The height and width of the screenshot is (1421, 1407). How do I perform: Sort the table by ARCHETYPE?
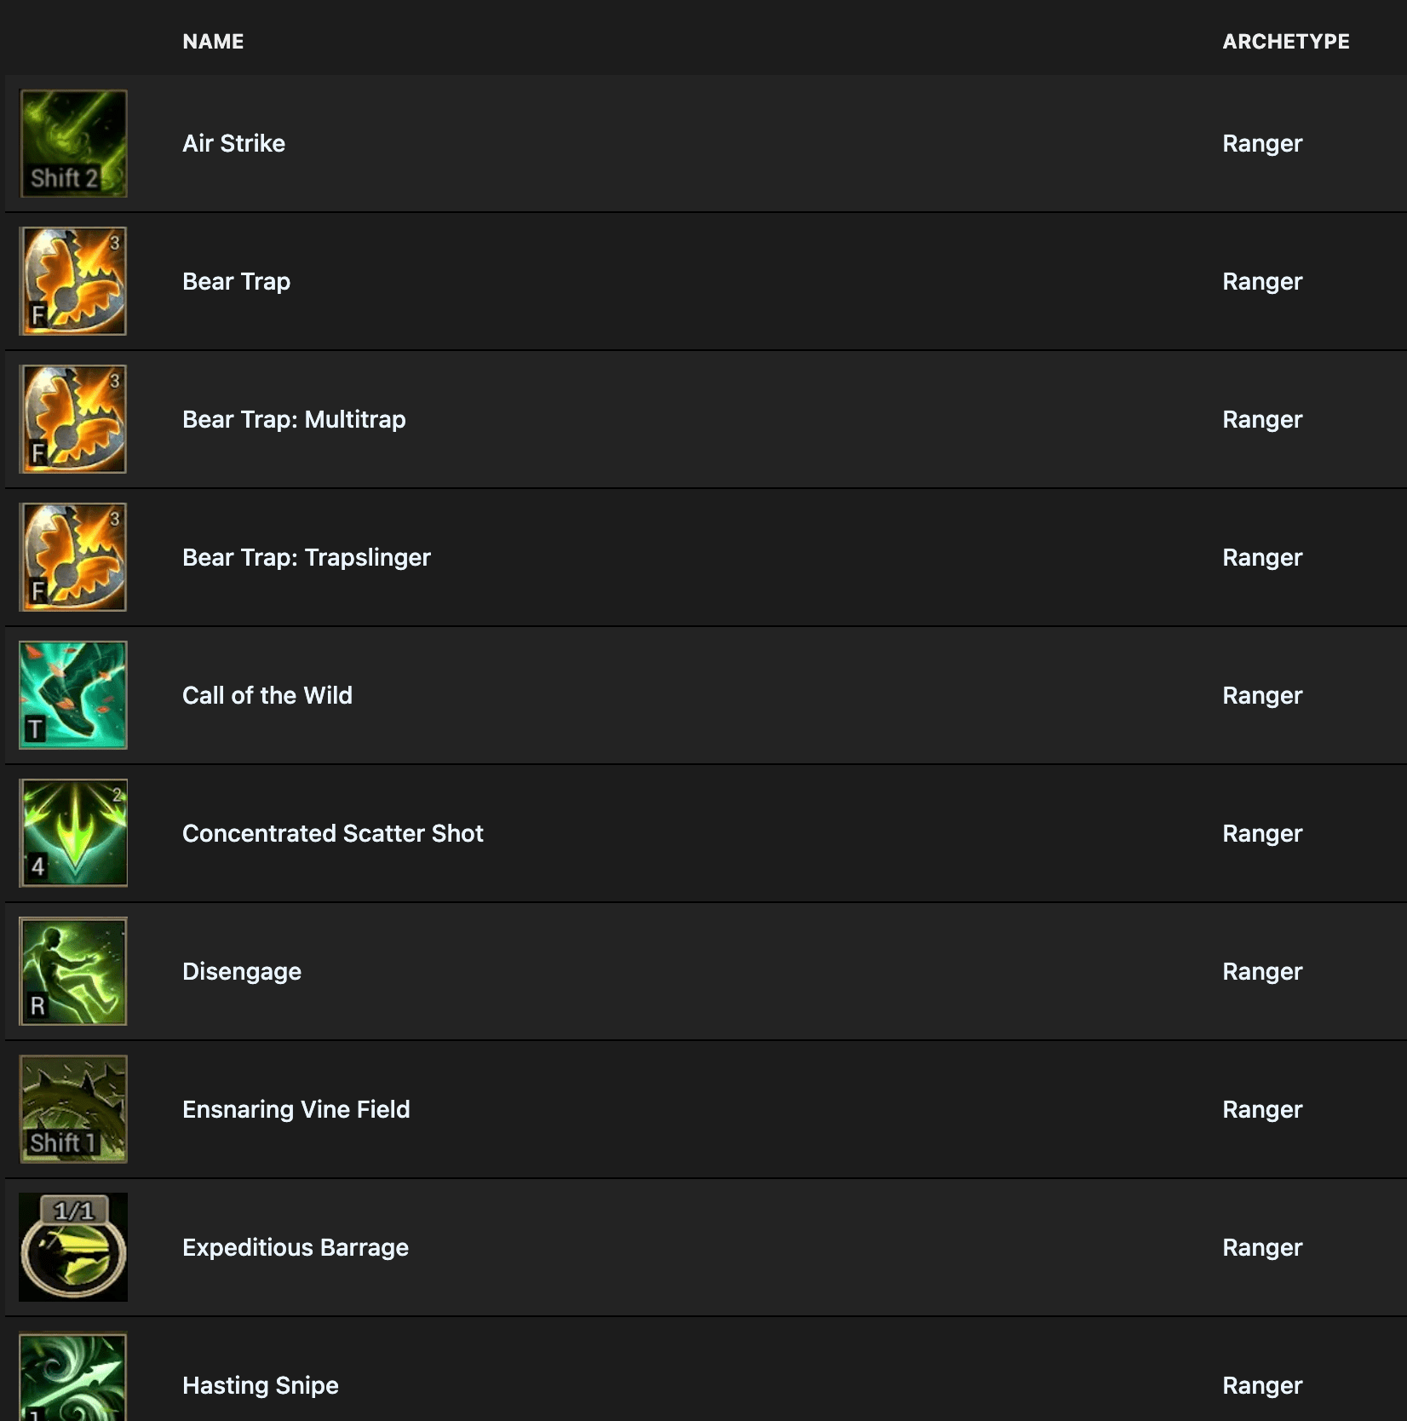(x=1286, y=40)
